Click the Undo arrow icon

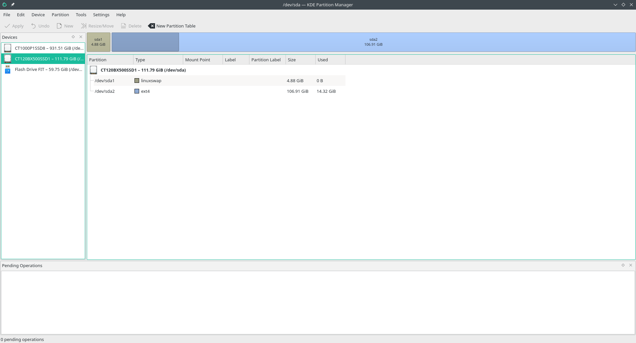pyautogui.click(x=33, y=26)
